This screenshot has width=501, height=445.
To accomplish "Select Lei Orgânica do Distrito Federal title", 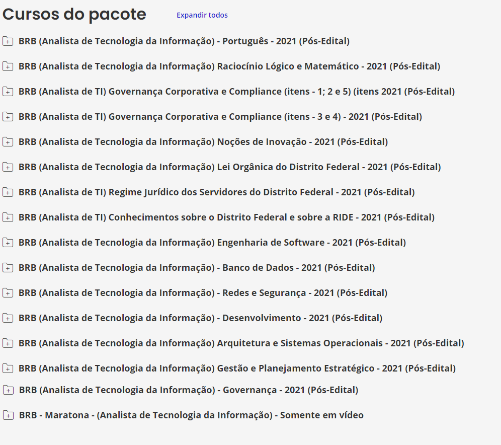I will point(230,167).
